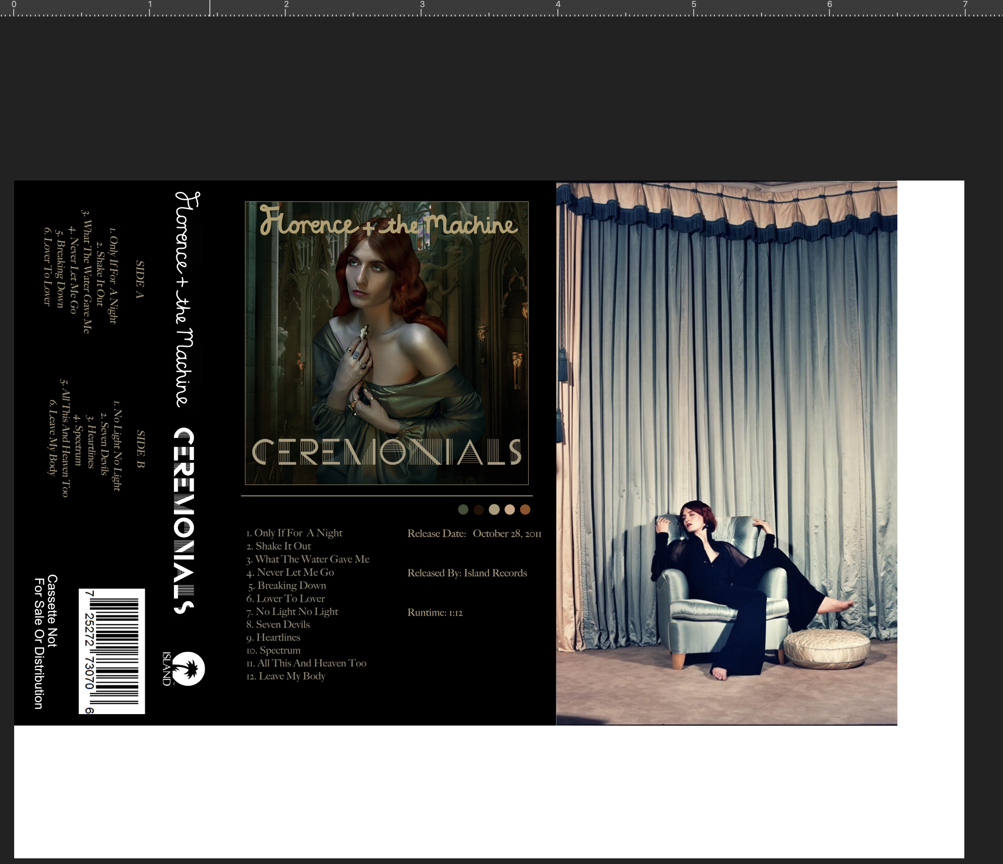
Task: Pick the light peach palette dot
Action: pos(510,510)
